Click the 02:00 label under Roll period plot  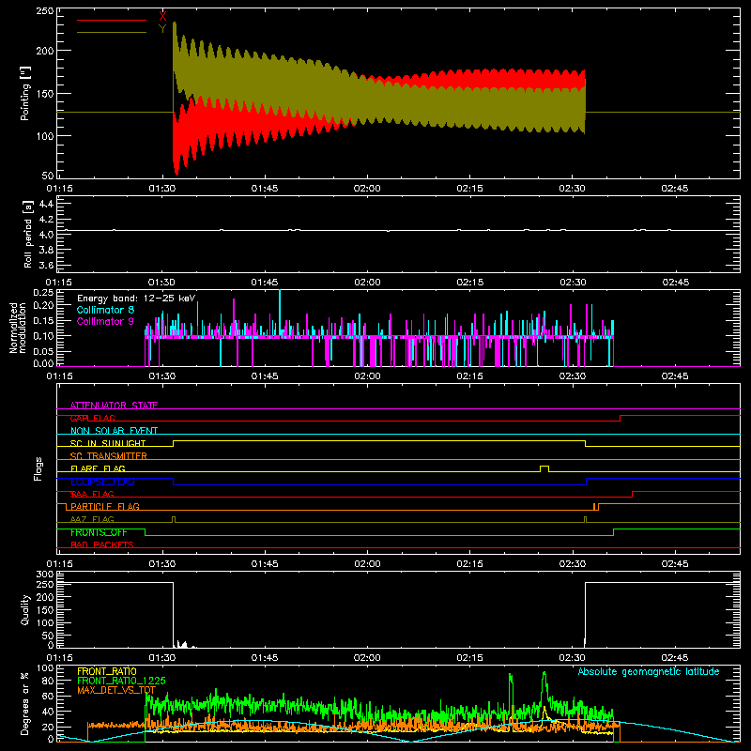coord(367,283)
